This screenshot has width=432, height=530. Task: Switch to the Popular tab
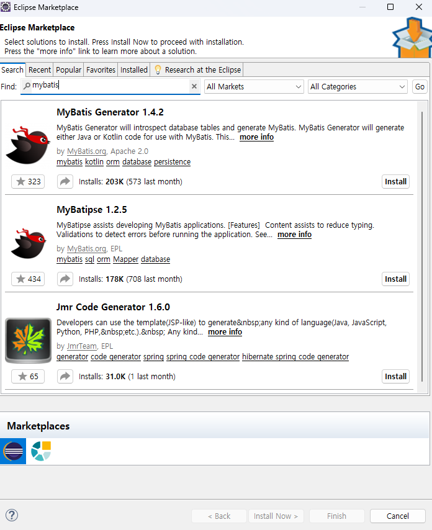coord(69,70)
